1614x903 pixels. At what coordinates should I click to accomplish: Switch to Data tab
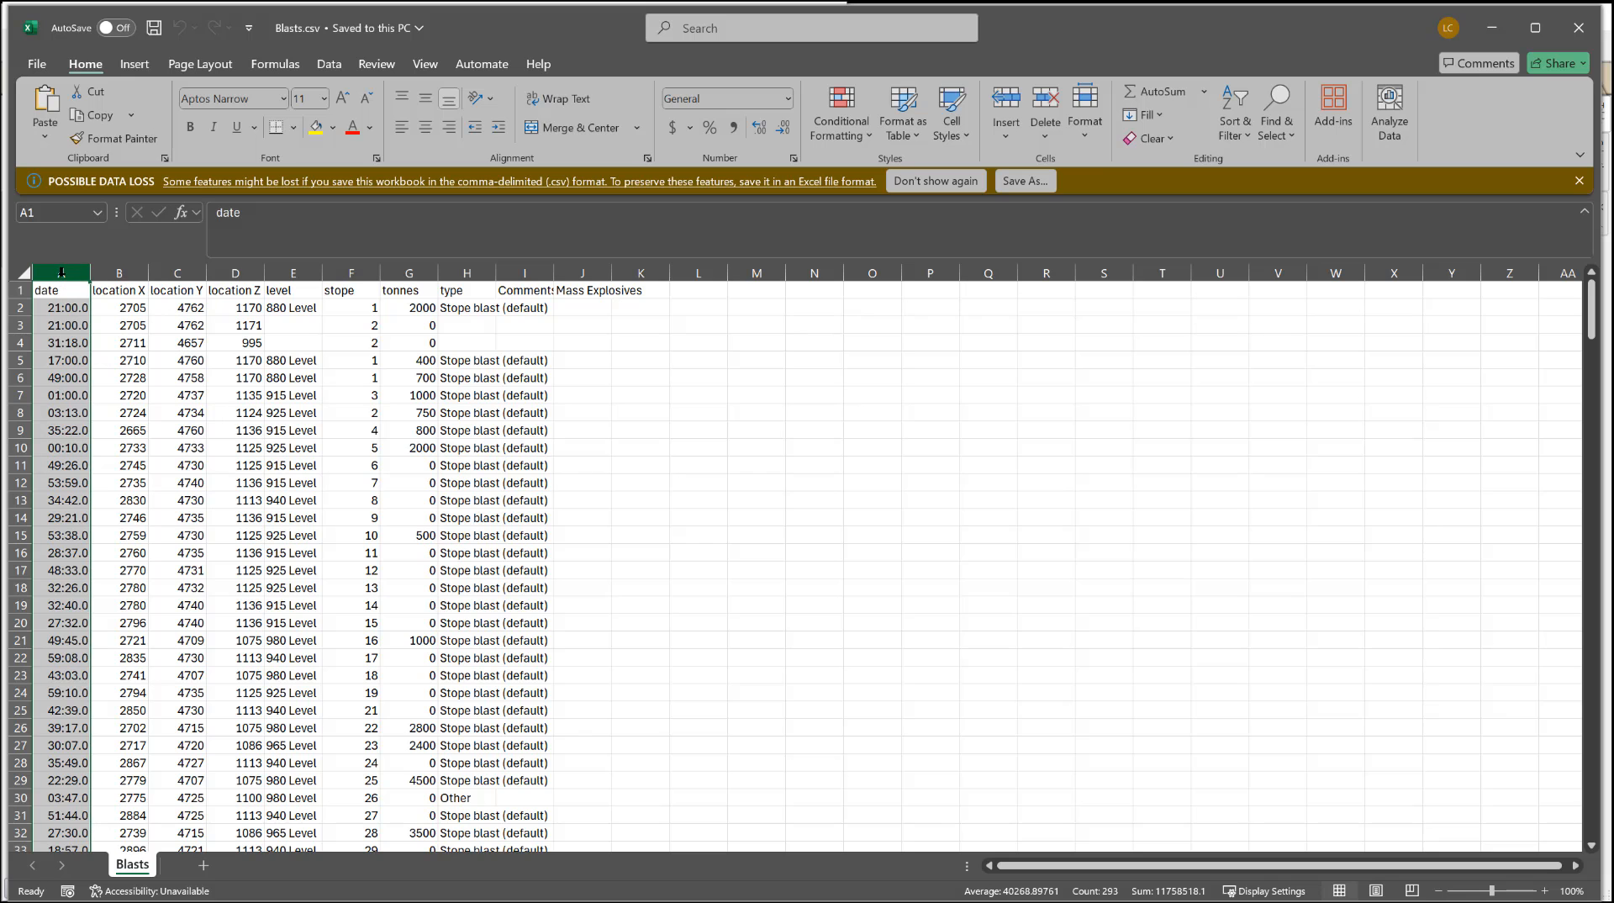pyautogui.click(x=329, y=64)
